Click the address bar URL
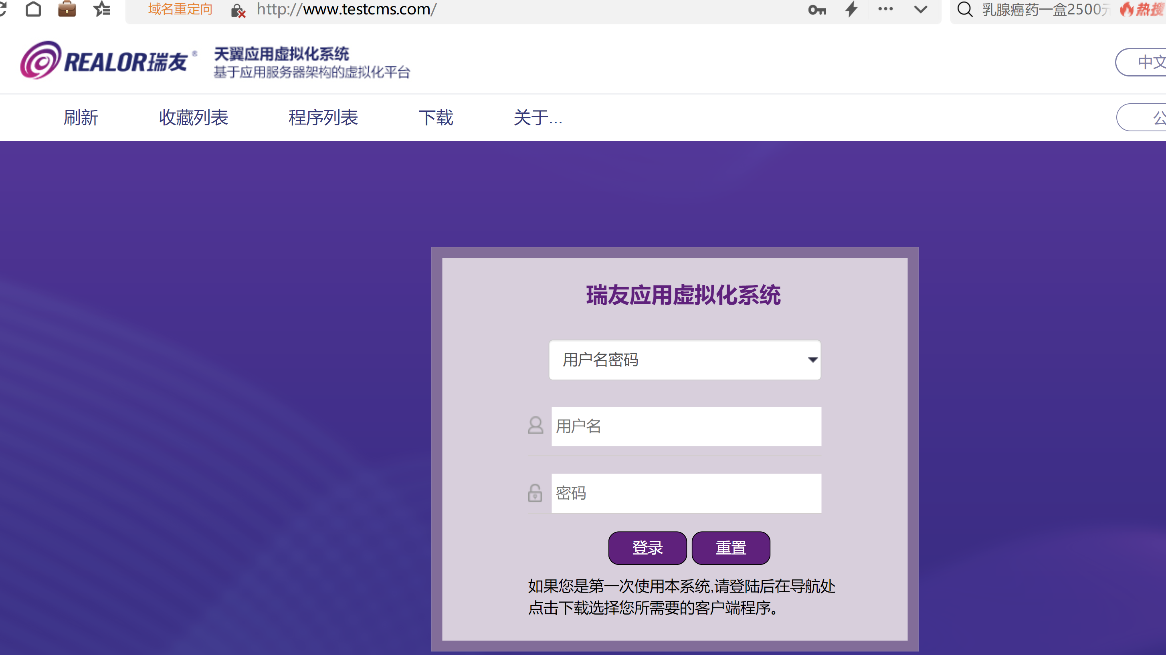 pyautogui.click(x=347, y=9)
